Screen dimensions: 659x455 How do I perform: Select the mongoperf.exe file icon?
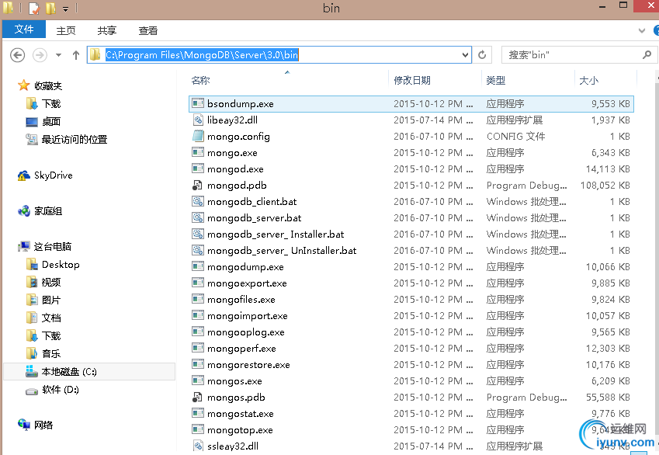coord(197,348)
